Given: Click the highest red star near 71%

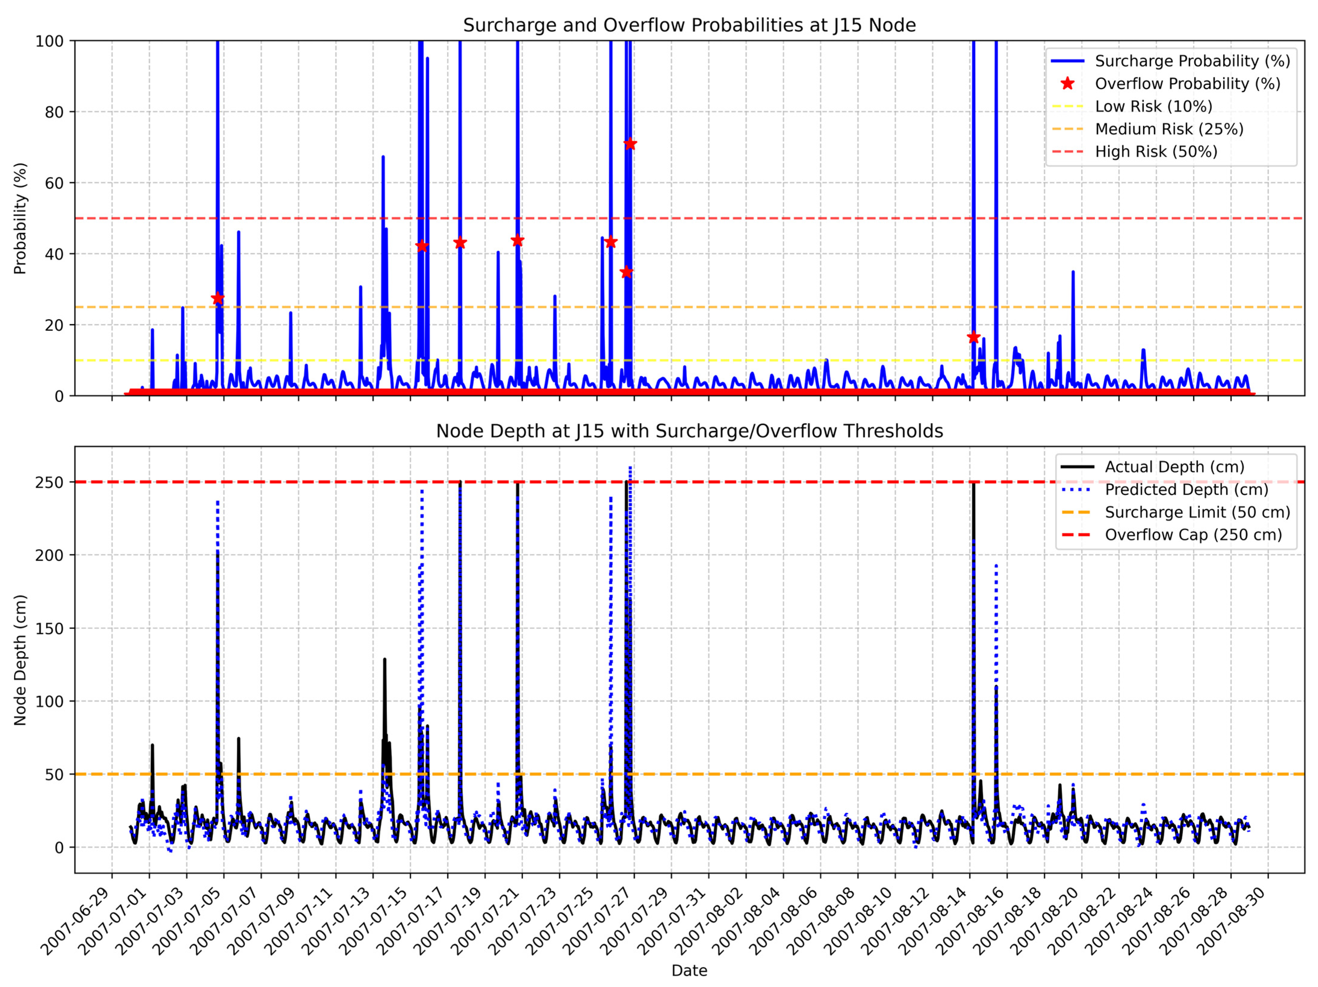Looking at the screenshot, I should tap(630, 144).
